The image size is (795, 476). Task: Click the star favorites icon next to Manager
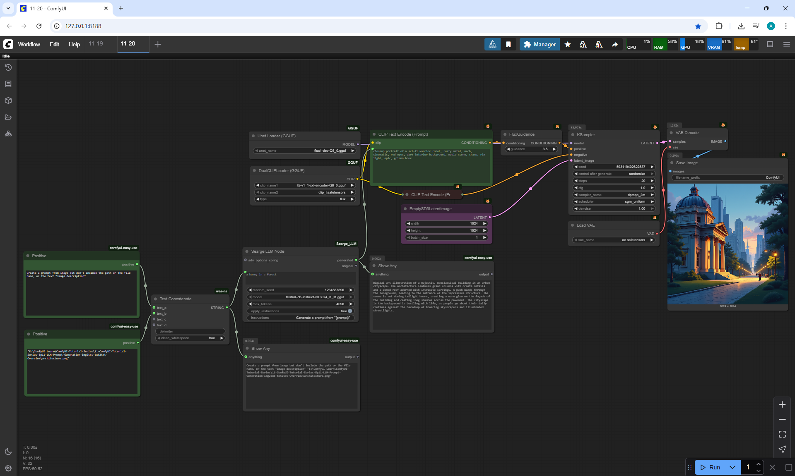[x=568, y=44]
